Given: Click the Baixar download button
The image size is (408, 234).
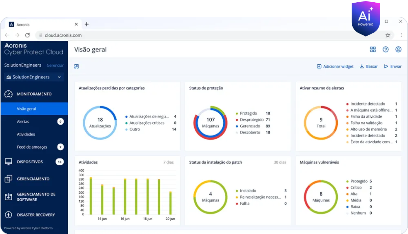Looking at the screenshot, I should 369,66.
